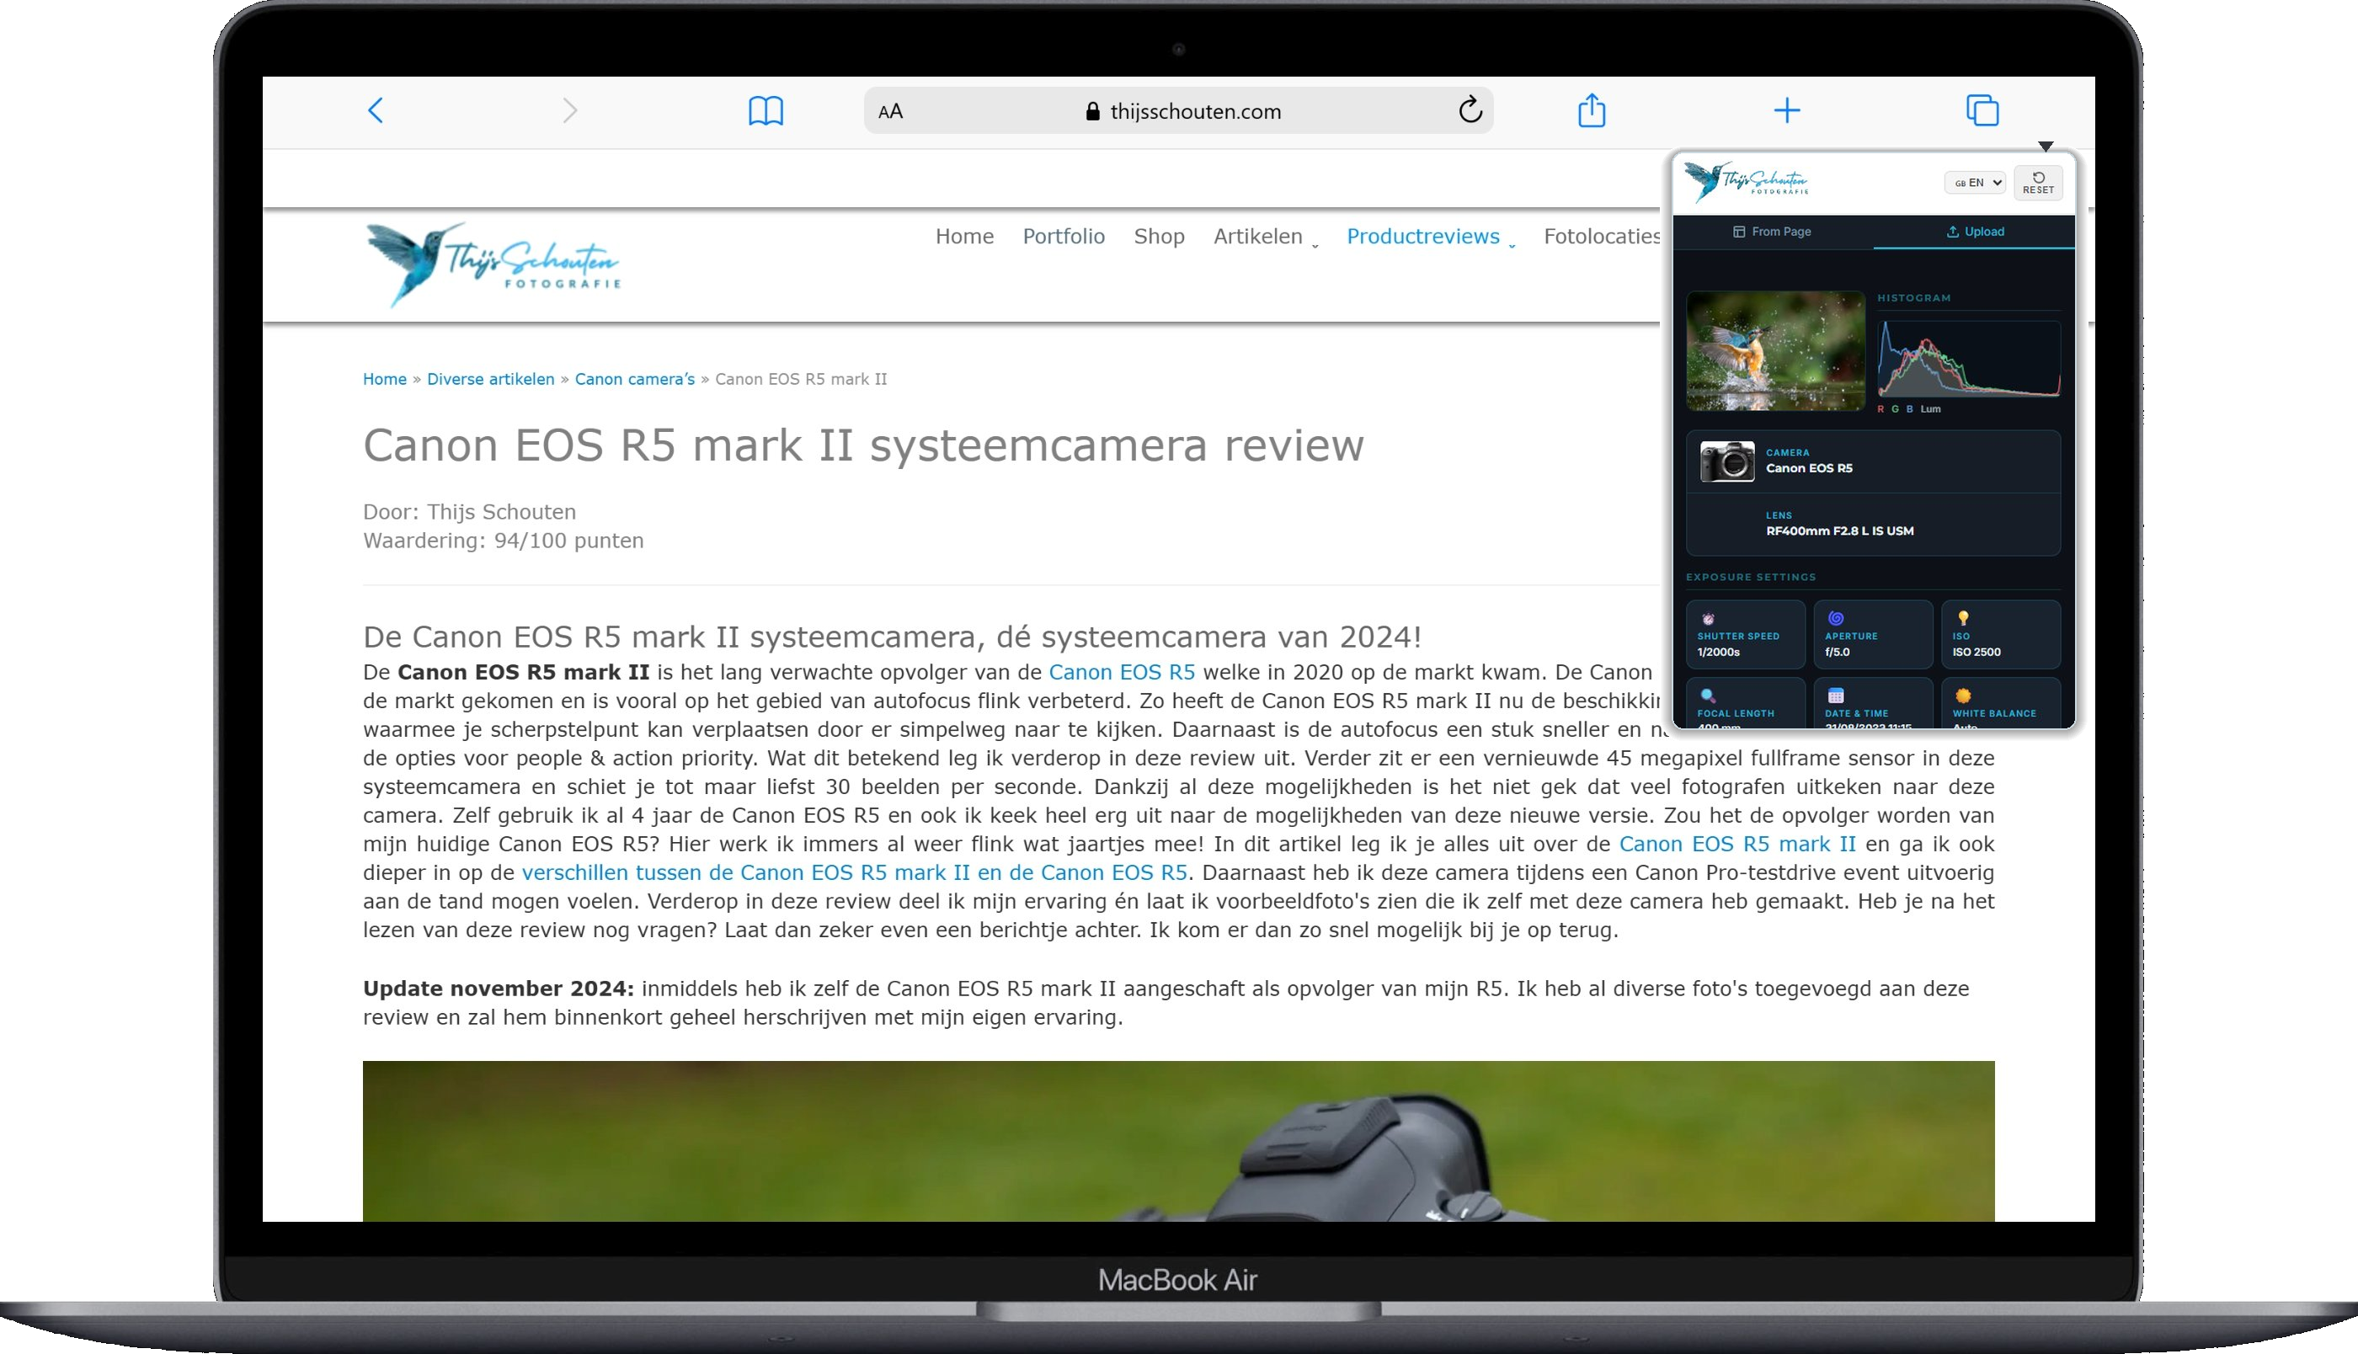The height and width of the screenshot is (1354, 2358).
Task: Switch to the From Page tab
Action: 1774,231
